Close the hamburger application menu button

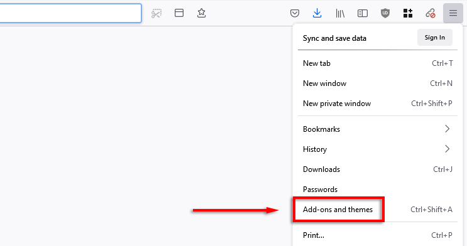click(453, 13)
